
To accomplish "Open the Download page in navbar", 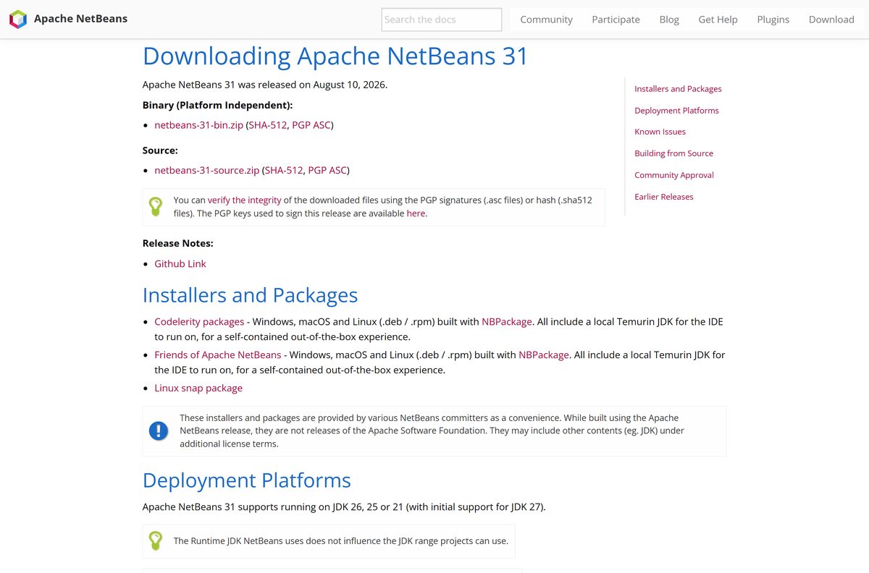I will click(831, 20).
